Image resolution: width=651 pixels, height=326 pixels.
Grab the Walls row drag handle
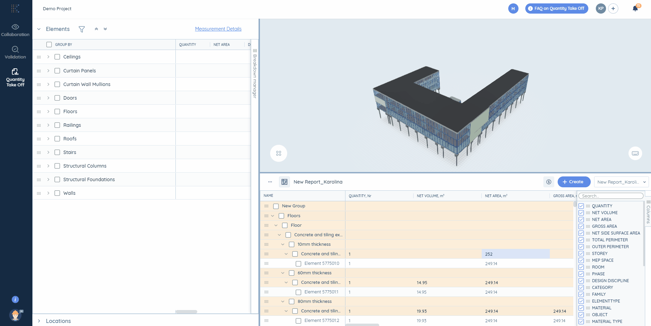pos(39,193)
